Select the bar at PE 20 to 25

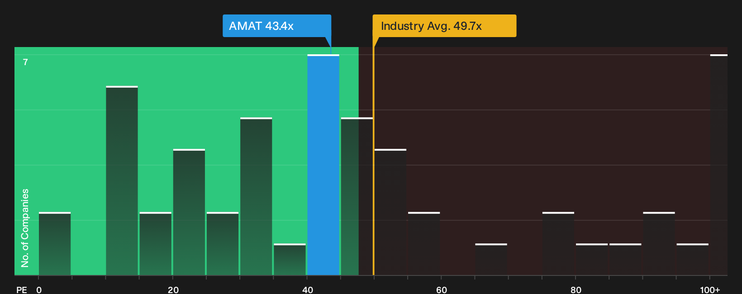(189, 212)
